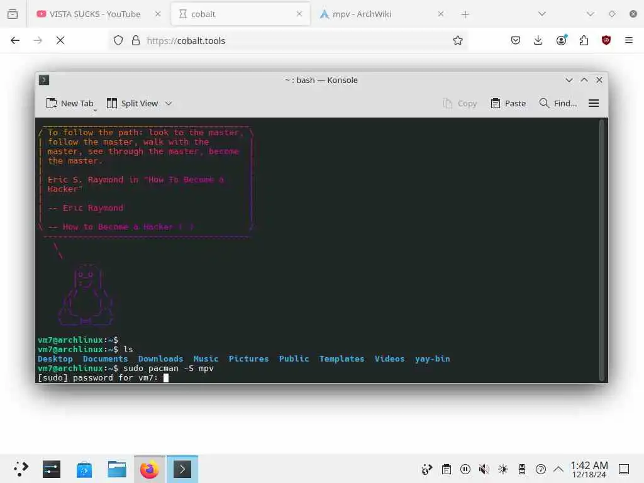Bookmark this page with star
The width and height of the screenshot is (644, 483).
coord(458,40)
